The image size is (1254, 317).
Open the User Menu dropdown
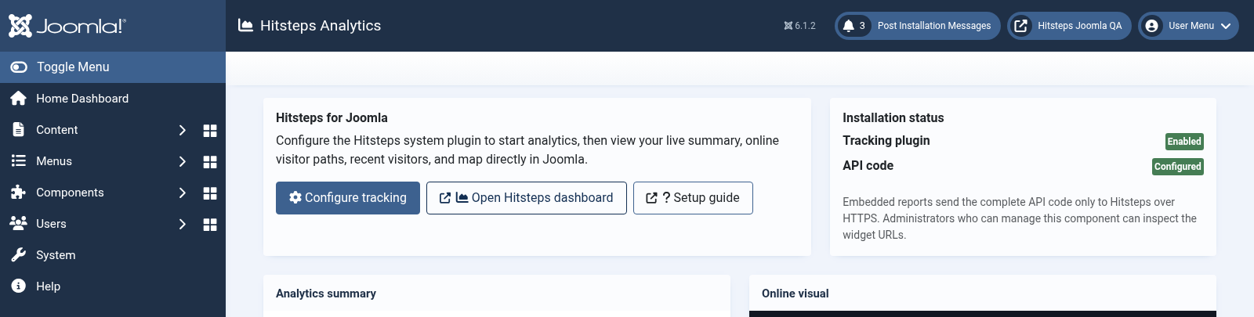pyautogui.click(x=1188, y=26)
